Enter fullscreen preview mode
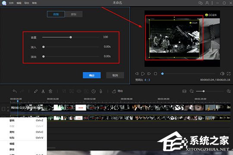This screenshot has height=155, width=233. (x=229, y=74)
